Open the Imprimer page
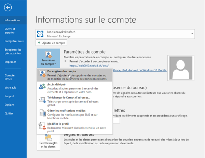 (13, 62)
